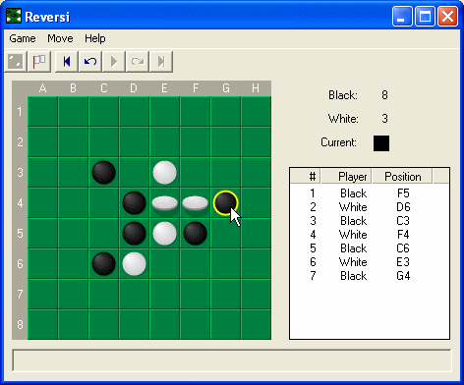The image size is (464, 385).
Task: Click empty board square H8
Action: pyautogui.click(x=256, y=324)
